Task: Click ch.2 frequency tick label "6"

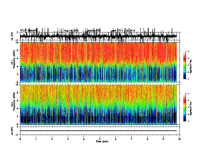Action: pyautogui.click(x=18, y=100)
